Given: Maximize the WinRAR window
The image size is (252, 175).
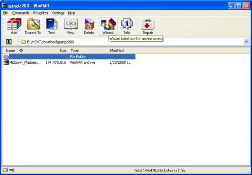Looking at the screenshot, I should pos(239,6).
